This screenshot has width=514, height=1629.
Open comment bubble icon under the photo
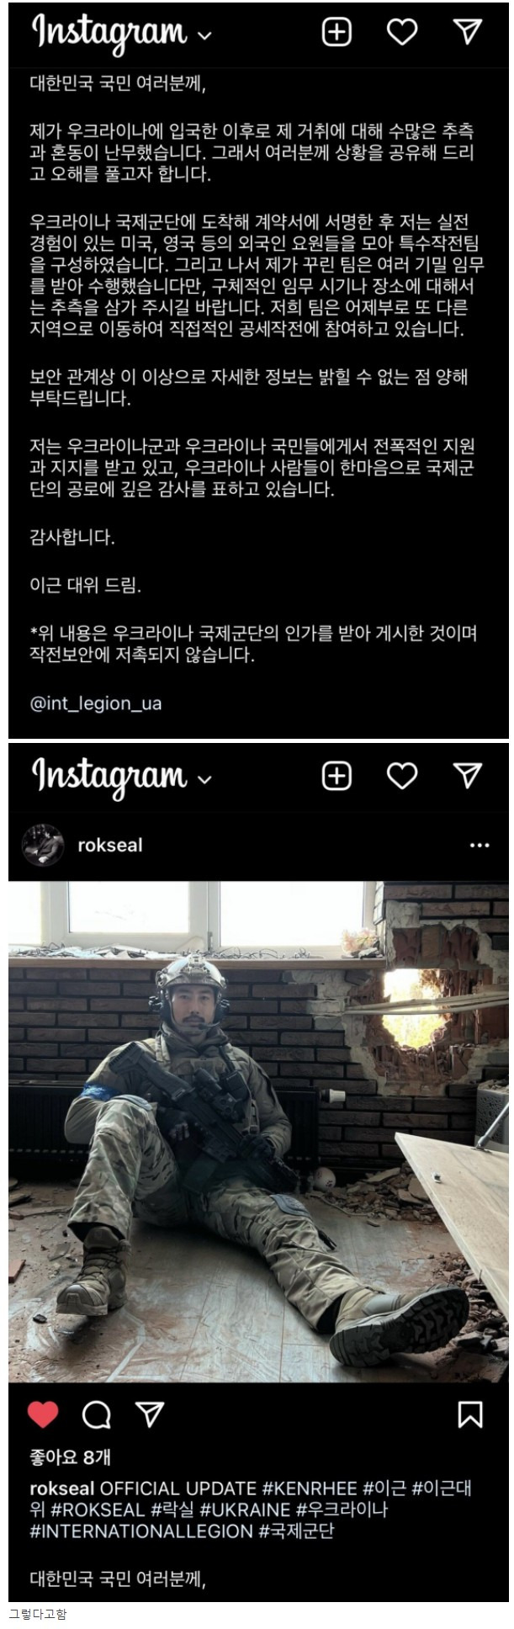(x=96, y=1414)
